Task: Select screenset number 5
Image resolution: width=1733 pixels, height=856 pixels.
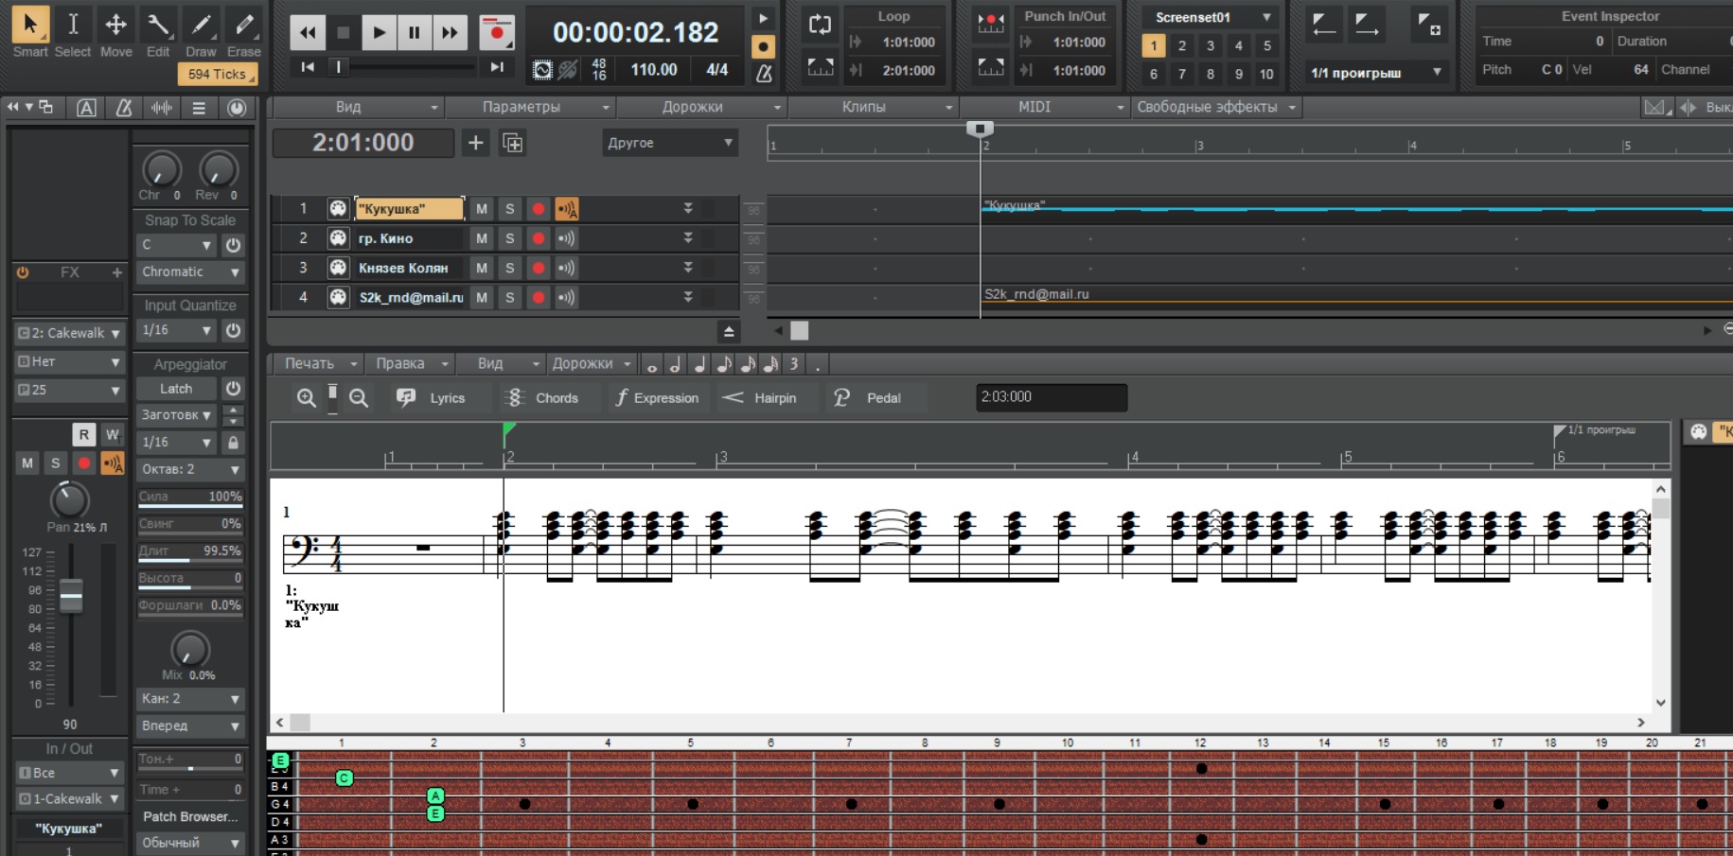Action: 1266,45
